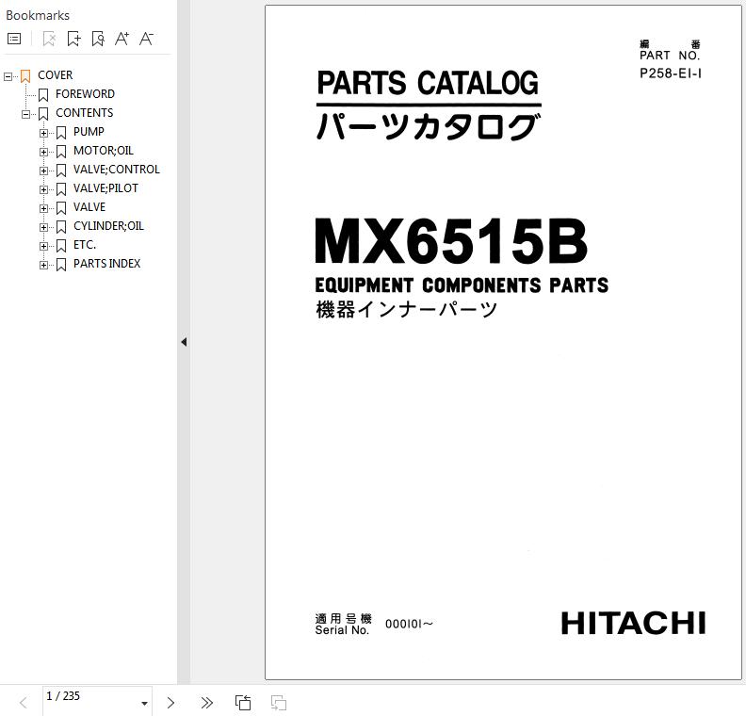746x716 pixels.
Task: Open the bookmarks options menu icon
Action: (x=14, y=39)
